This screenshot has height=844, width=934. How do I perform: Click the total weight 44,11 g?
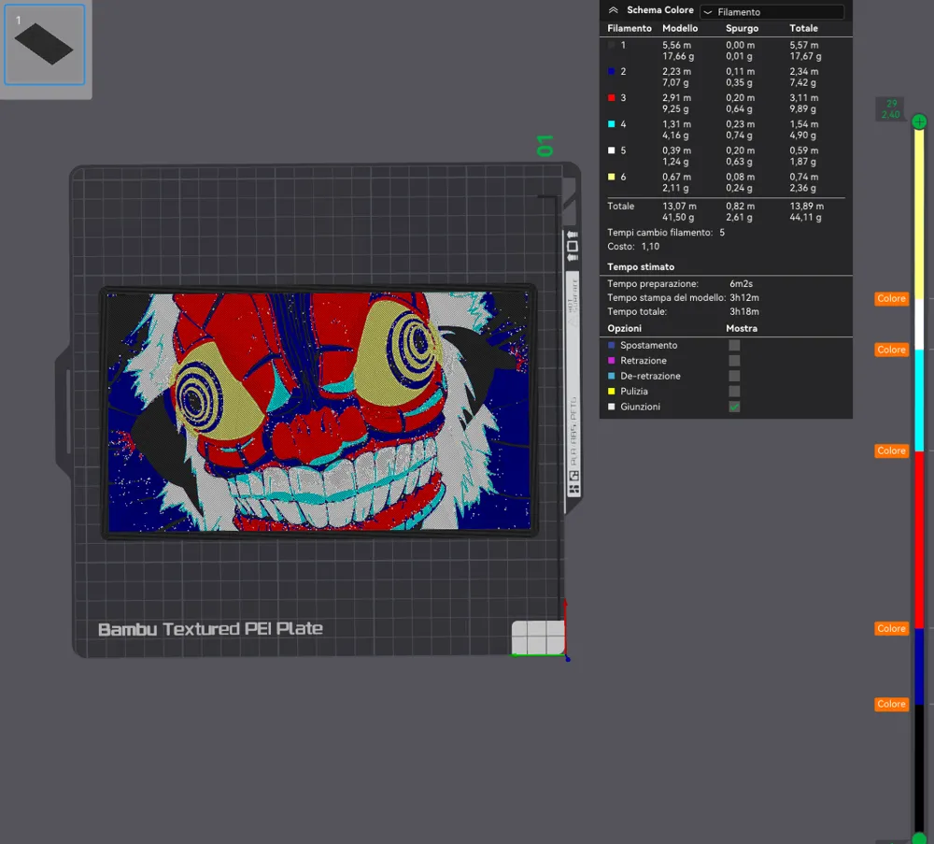tap(805, 217)
